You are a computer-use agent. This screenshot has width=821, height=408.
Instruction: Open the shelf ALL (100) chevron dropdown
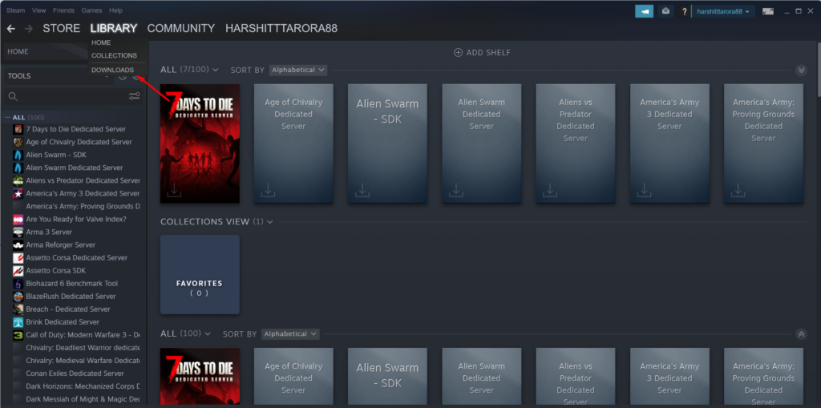point(208,333)
